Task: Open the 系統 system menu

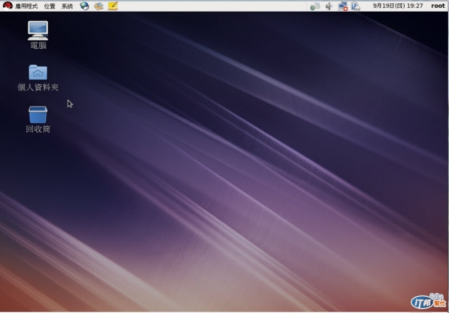Action: tap(67, 6)
